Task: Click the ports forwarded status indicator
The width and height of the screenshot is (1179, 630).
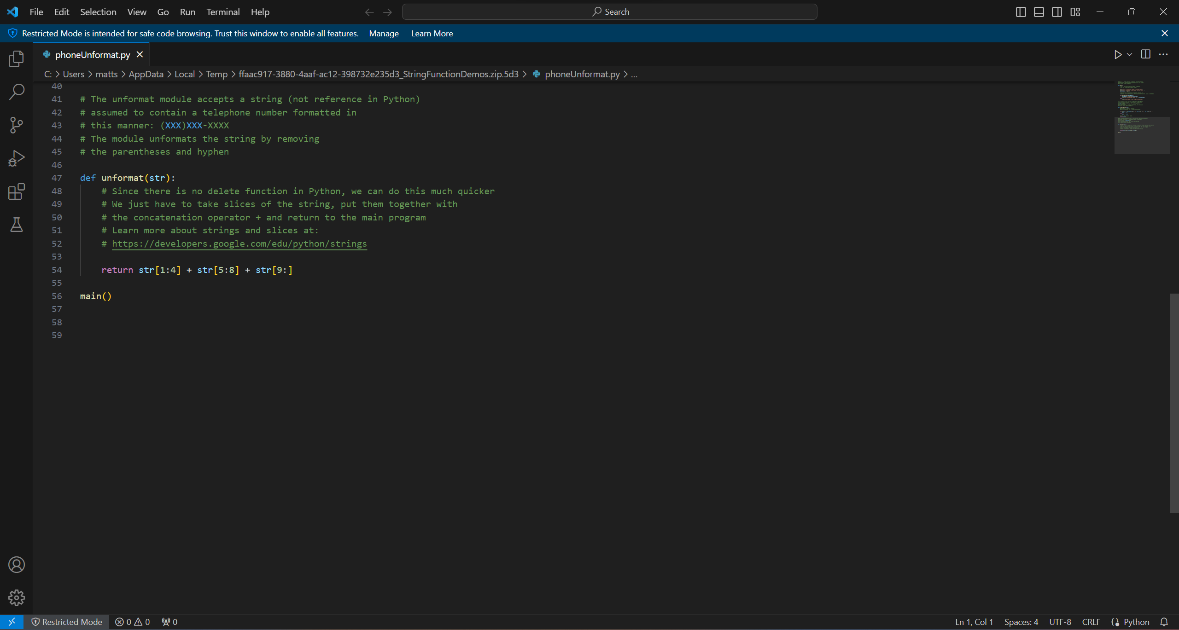Action: [169, 622]
